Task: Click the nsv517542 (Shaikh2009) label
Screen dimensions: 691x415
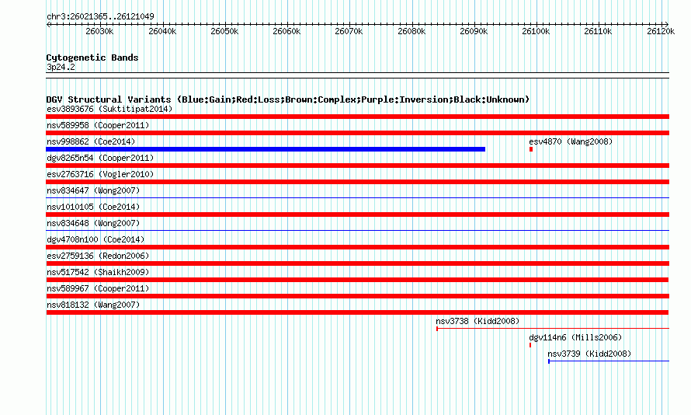Action: 98,272
